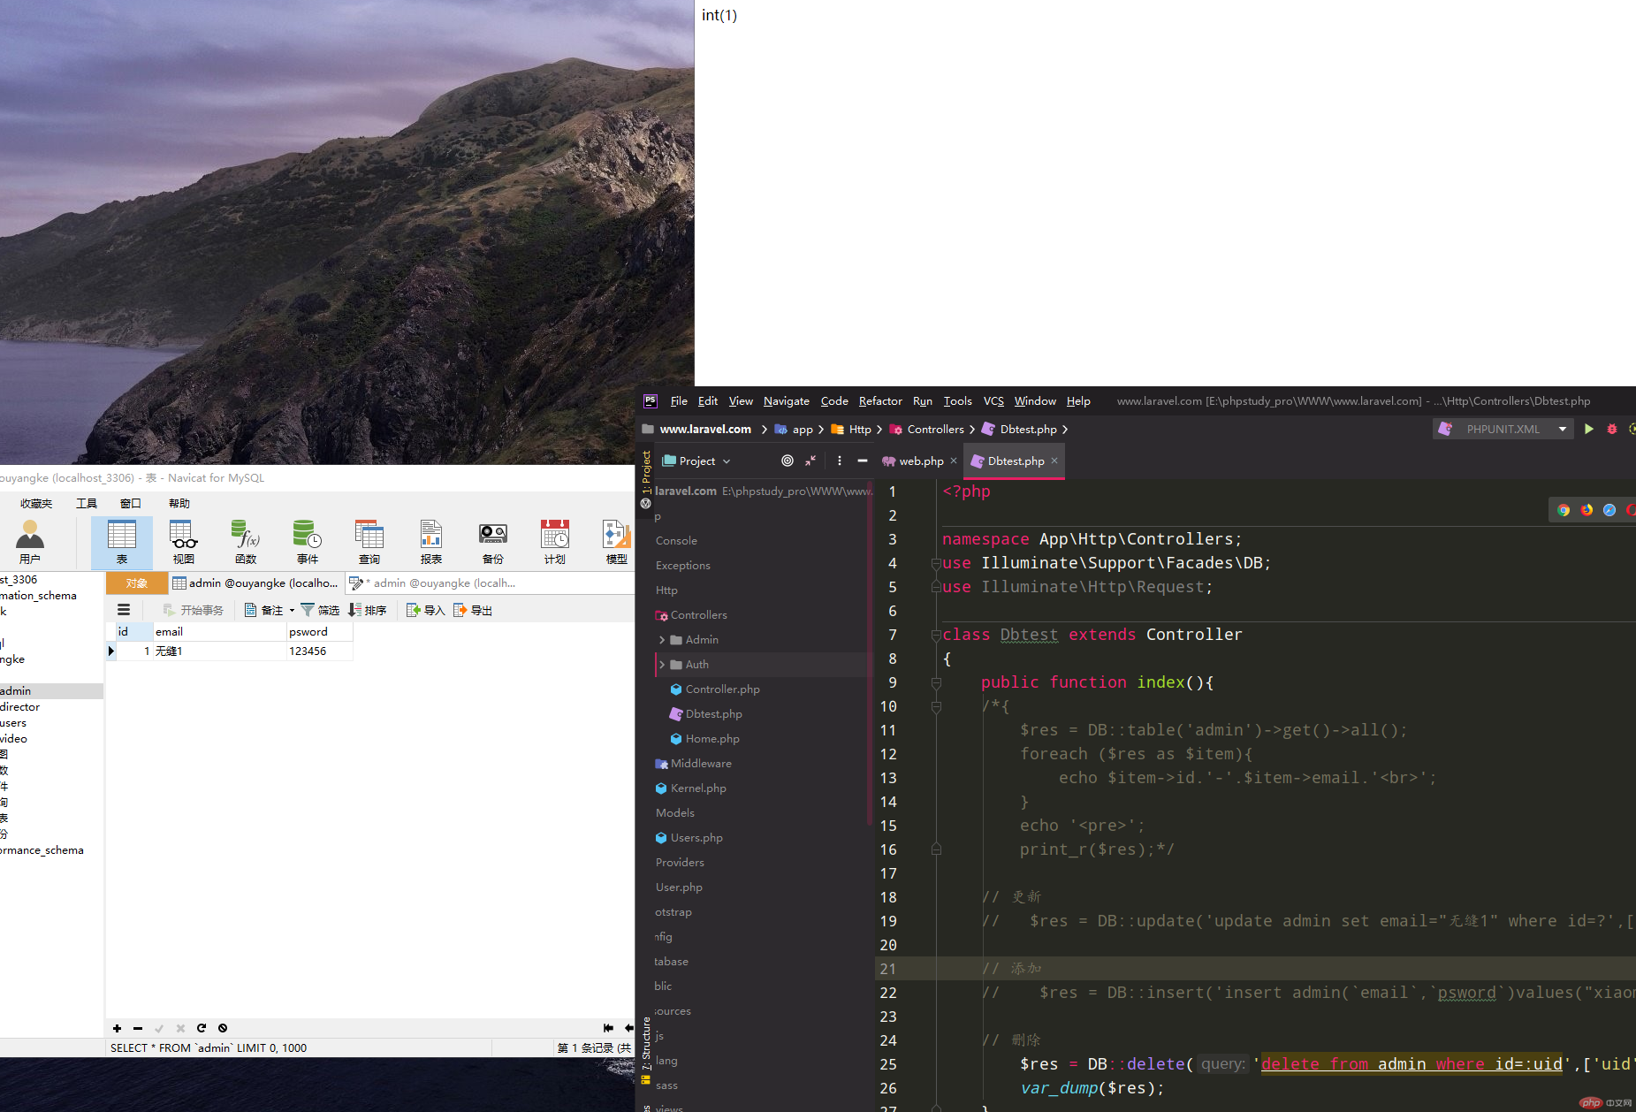This screenshot has width=1636, height=1112.
Task: Collapse the class Dbtest fold marker on line 7
Action: (936, 635)
